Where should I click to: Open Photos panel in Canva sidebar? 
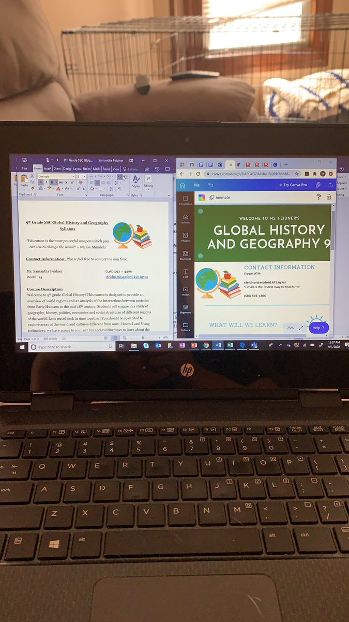[185, 237]
